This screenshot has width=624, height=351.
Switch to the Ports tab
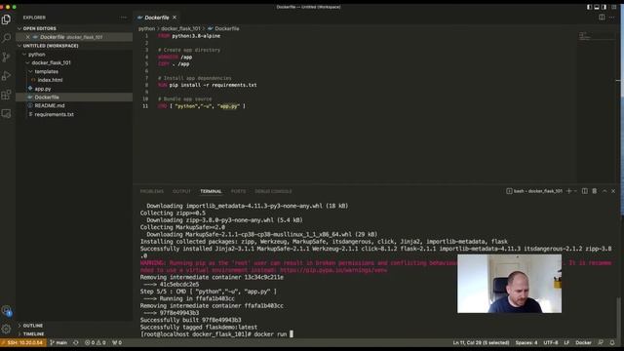[238, 191]
